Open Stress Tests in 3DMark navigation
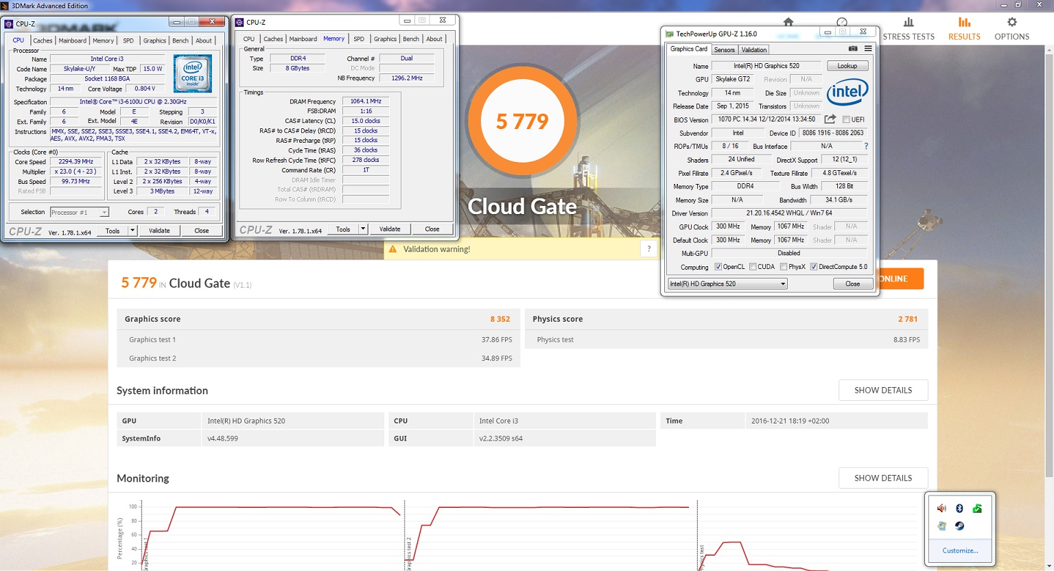Screen dimensions: 1054x571 coord(909,29)
